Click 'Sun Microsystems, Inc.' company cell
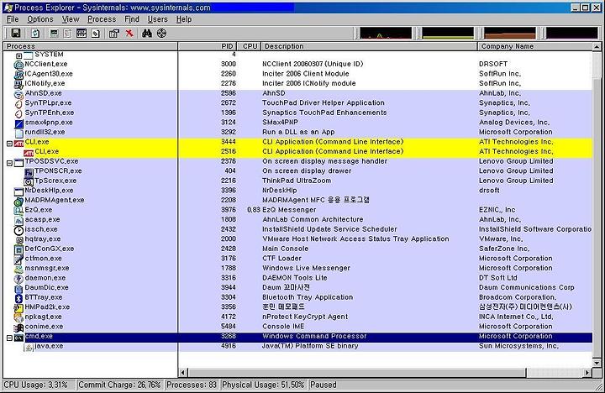Viewport: 605px width, 393px height. click(x=518, y=346)
